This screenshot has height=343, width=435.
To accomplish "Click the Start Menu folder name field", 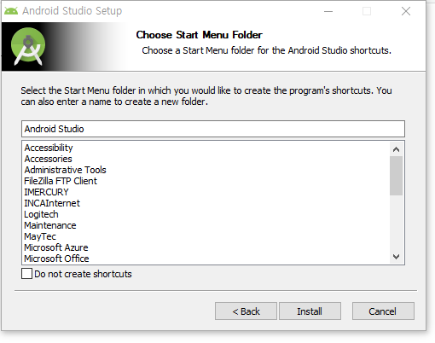I will [213, 129].
